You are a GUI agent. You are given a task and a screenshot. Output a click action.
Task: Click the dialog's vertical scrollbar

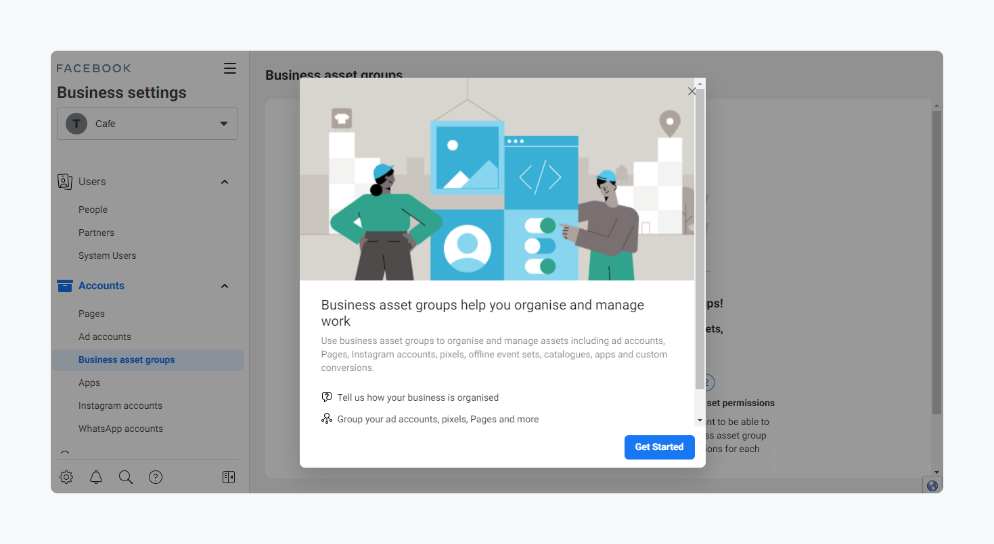700,237
